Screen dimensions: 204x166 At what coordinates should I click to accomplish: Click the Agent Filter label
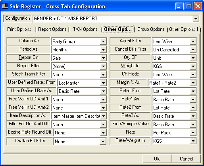130,41
